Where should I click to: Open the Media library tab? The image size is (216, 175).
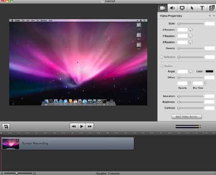point(212,8)
